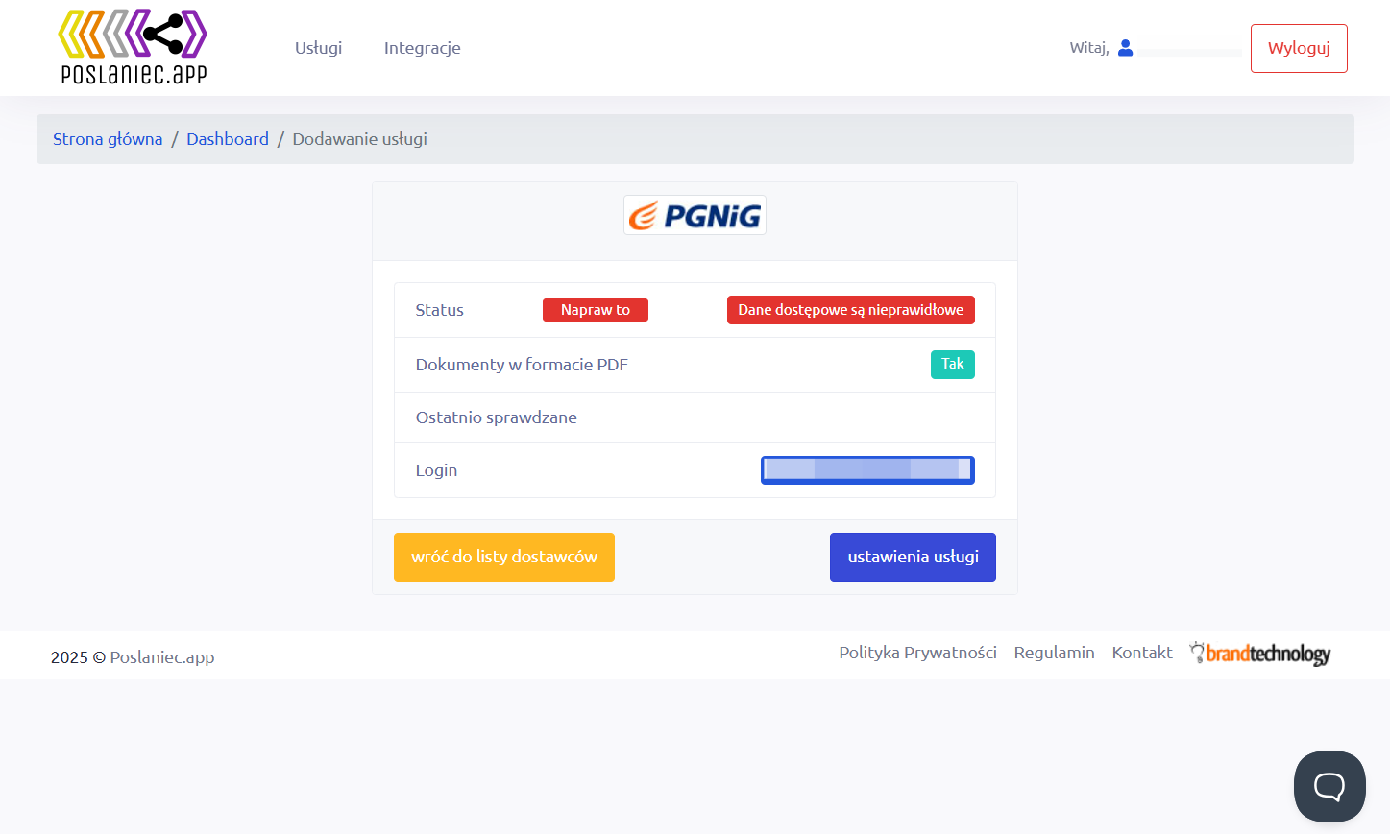Click the Dane dostępowe są nieprawidłowe badge
This screenshot has height=834, width=1390.
tap(851, 310)
